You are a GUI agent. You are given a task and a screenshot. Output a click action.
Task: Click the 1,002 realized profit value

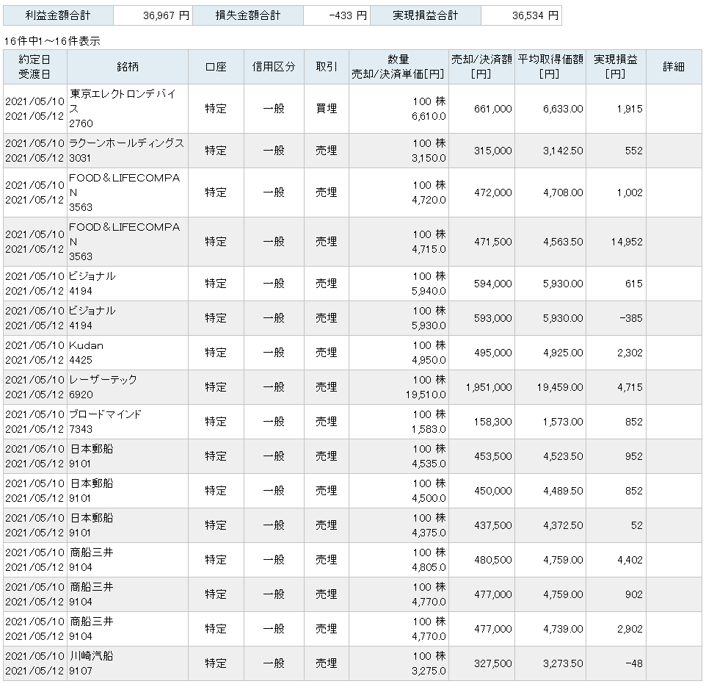pos(630,192)
